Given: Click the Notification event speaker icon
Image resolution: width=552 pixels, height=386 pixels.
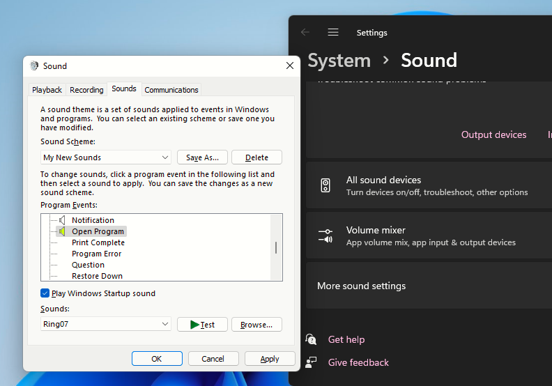Looking at the screenshot, I should (62, 220).
